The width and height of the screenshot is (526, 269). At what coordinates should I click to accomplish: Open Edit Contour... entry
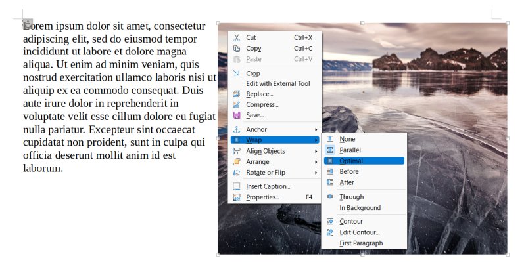364,232
